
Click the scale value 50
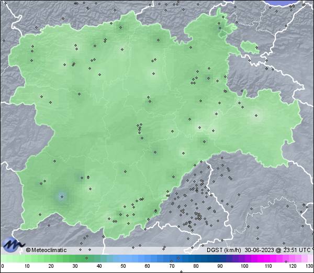[x=124, y=266]
